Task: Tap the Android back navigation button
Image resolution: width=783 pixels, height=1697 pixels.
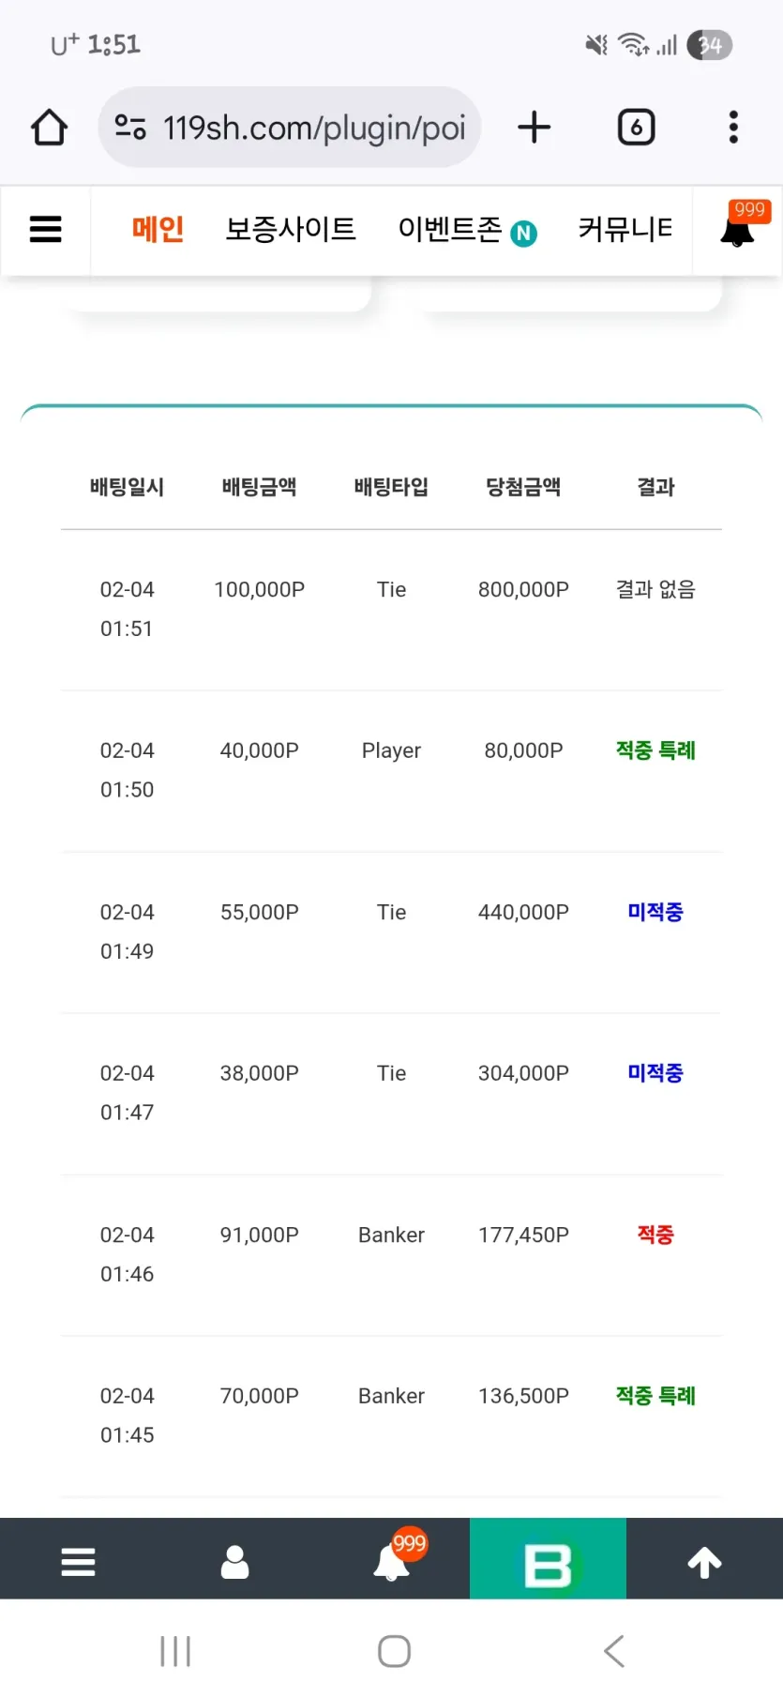Action: click(614, 1650)
